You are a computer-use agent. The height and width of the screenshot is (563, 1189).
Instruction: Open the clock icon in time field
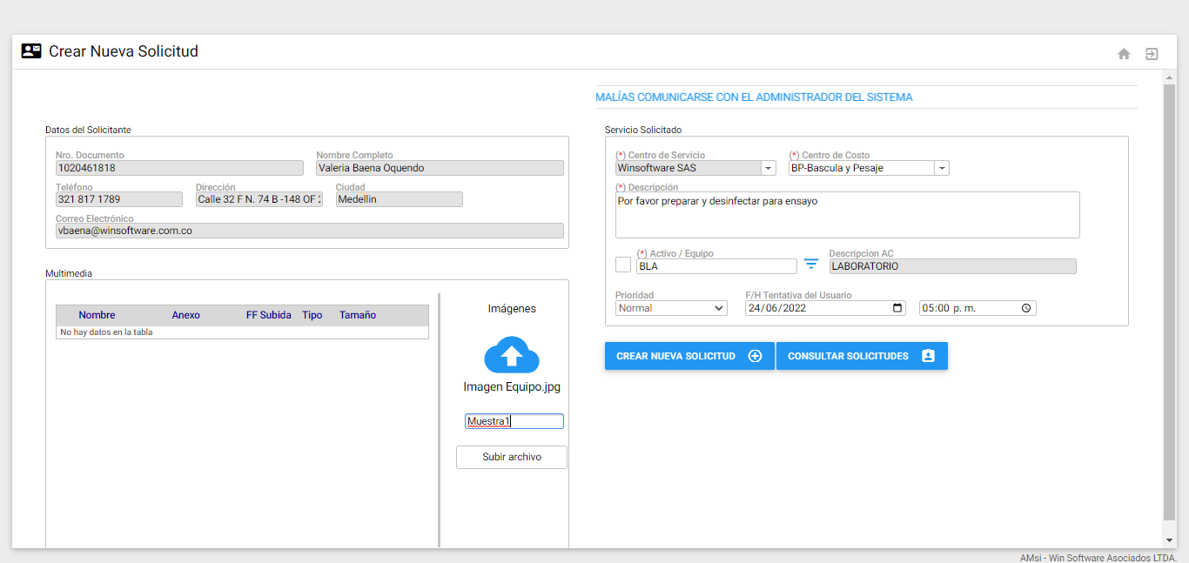[x=1026, y=308]
